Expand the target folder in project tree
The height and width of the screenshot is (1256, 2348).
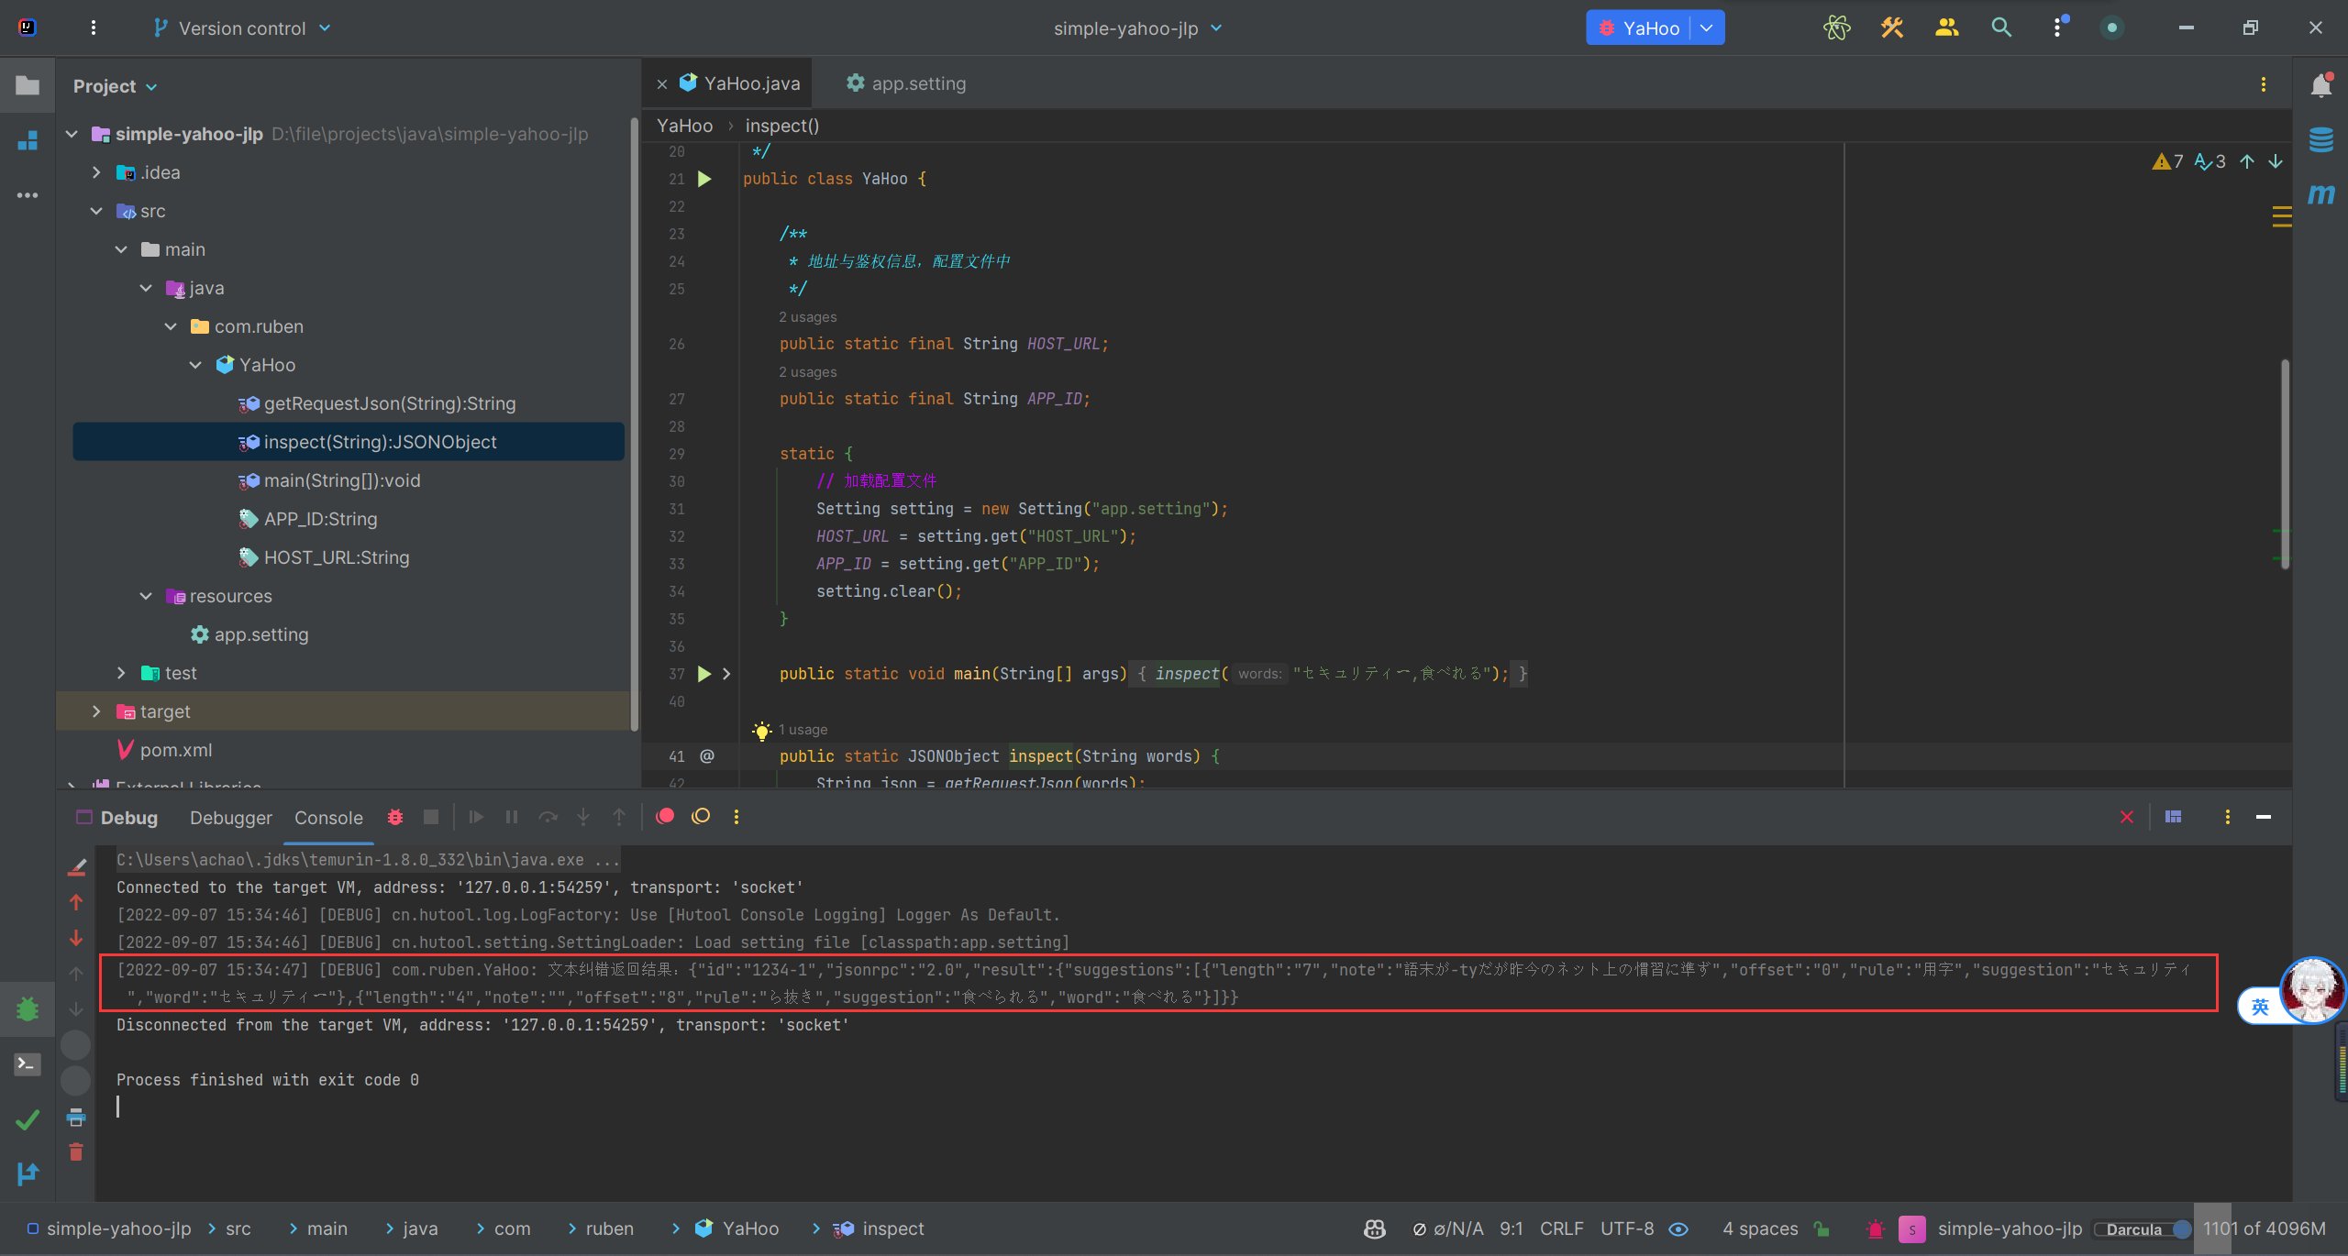[96, 711]
